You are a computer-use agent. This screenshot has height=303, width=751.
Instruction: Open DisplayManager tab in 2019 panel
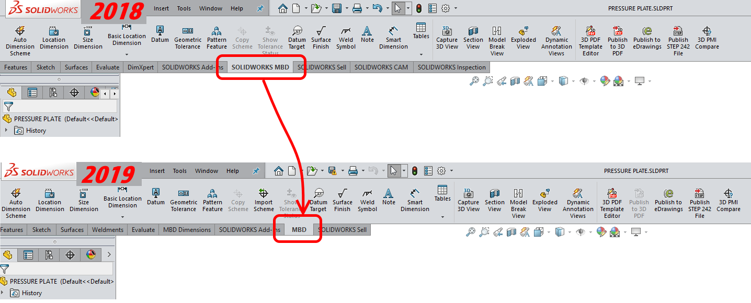click(x=91, y=255)
